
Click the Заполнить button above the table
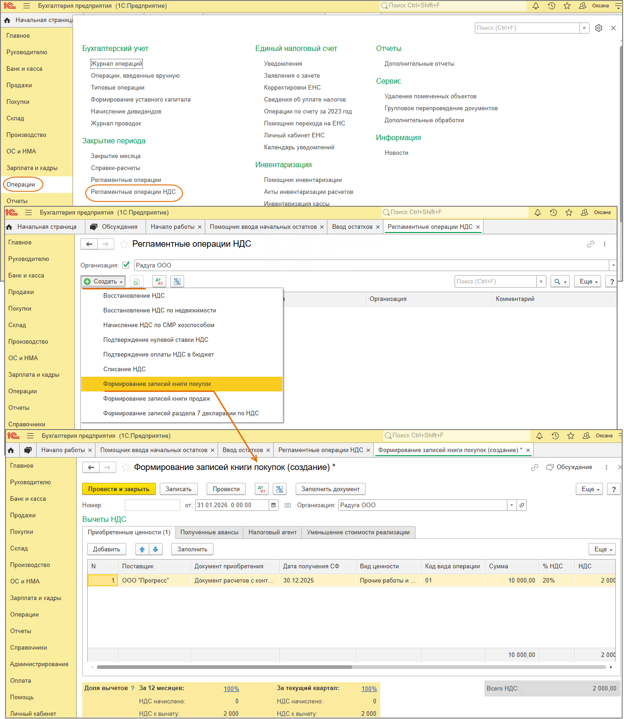(x=192, y=549)
